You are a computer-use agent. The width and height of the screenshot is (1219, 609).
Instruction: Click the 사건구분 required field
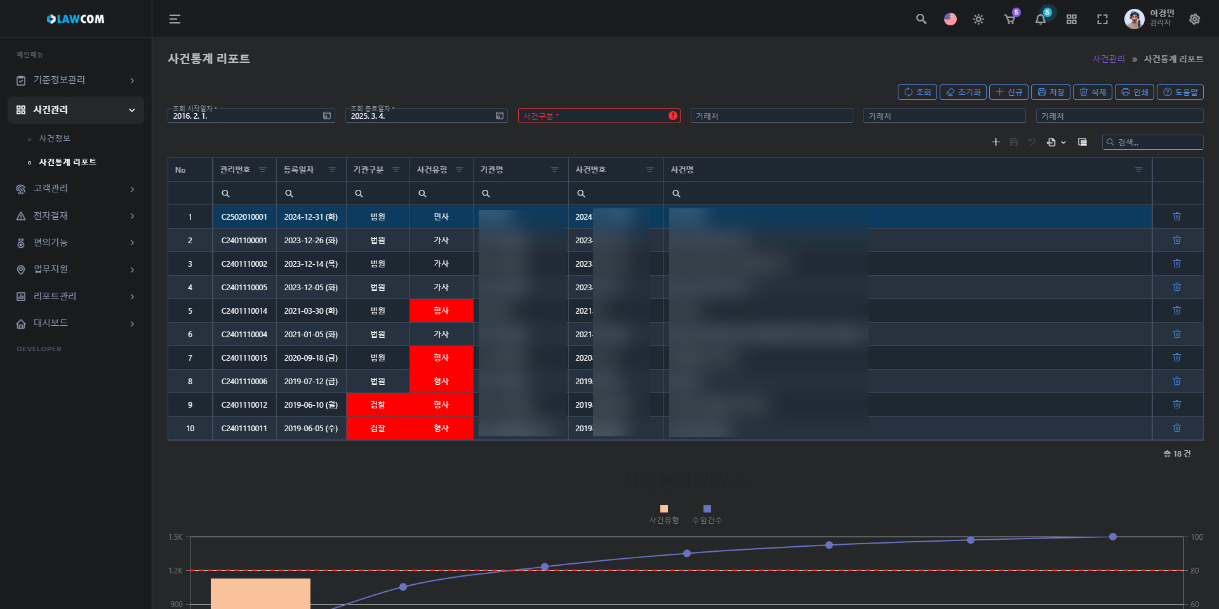599,116
